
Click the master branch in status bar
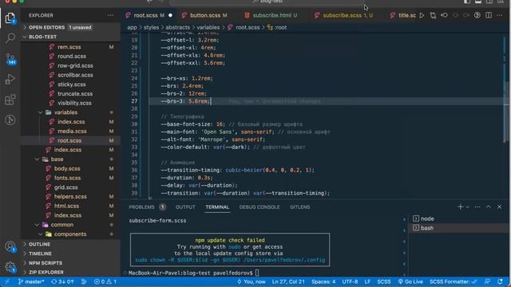pyautogui.click(x=31, y=281)
